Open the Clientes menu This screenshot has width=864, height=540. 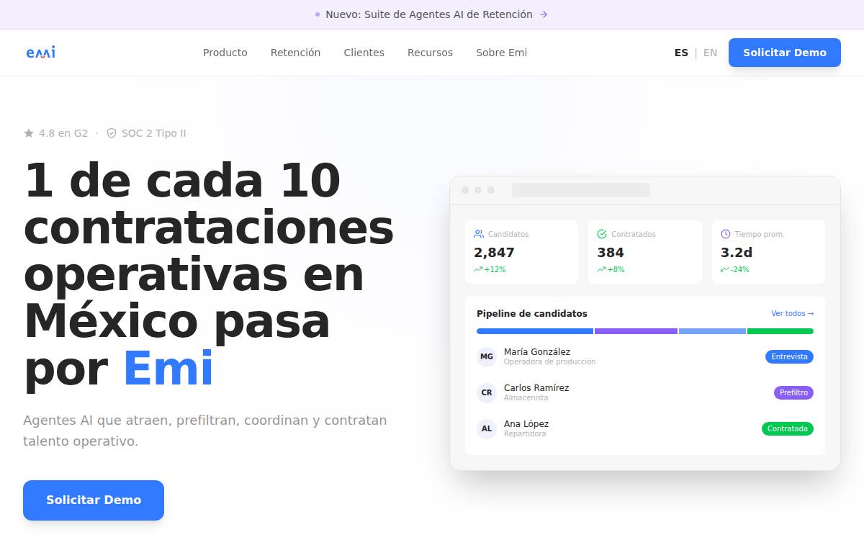coord(364,53)
